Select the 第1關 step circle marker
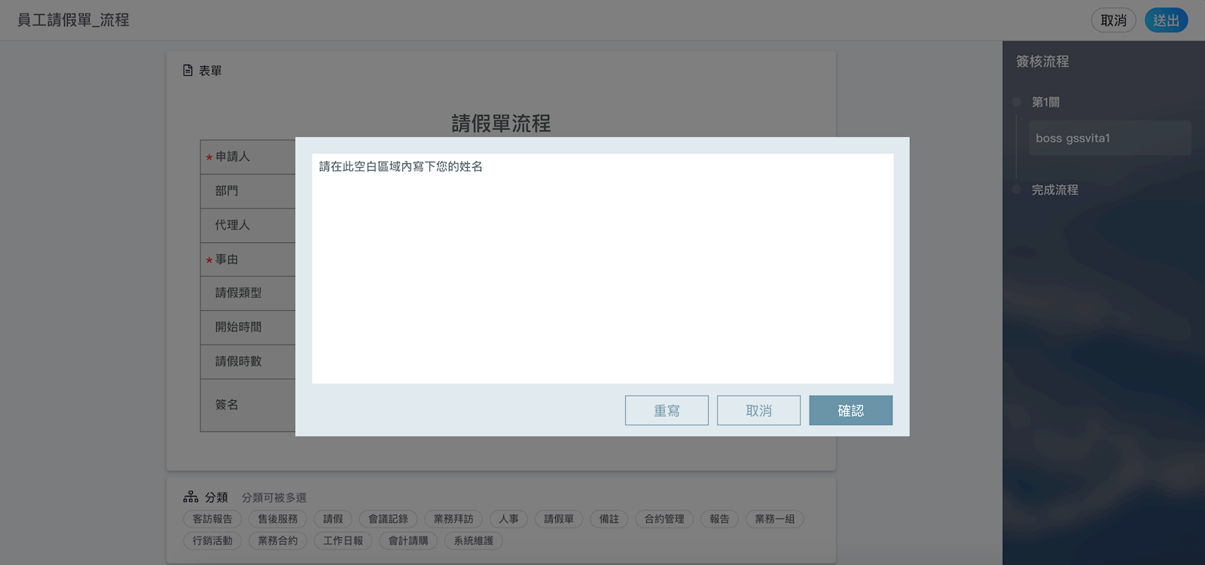 [1017, 102]
